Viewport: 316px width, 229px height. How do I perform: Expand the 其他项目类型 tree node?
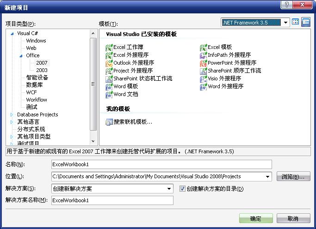pos(12,137)
